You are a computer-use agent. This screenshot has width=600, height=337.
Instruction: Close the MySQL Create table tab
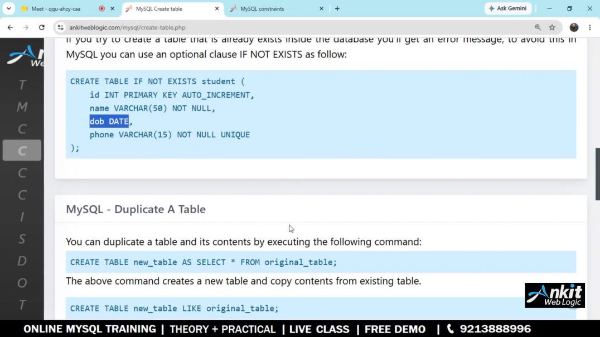[216, 8]
